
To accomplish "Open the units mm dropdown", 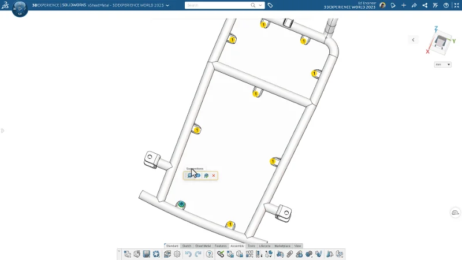I will coord(443,65).
